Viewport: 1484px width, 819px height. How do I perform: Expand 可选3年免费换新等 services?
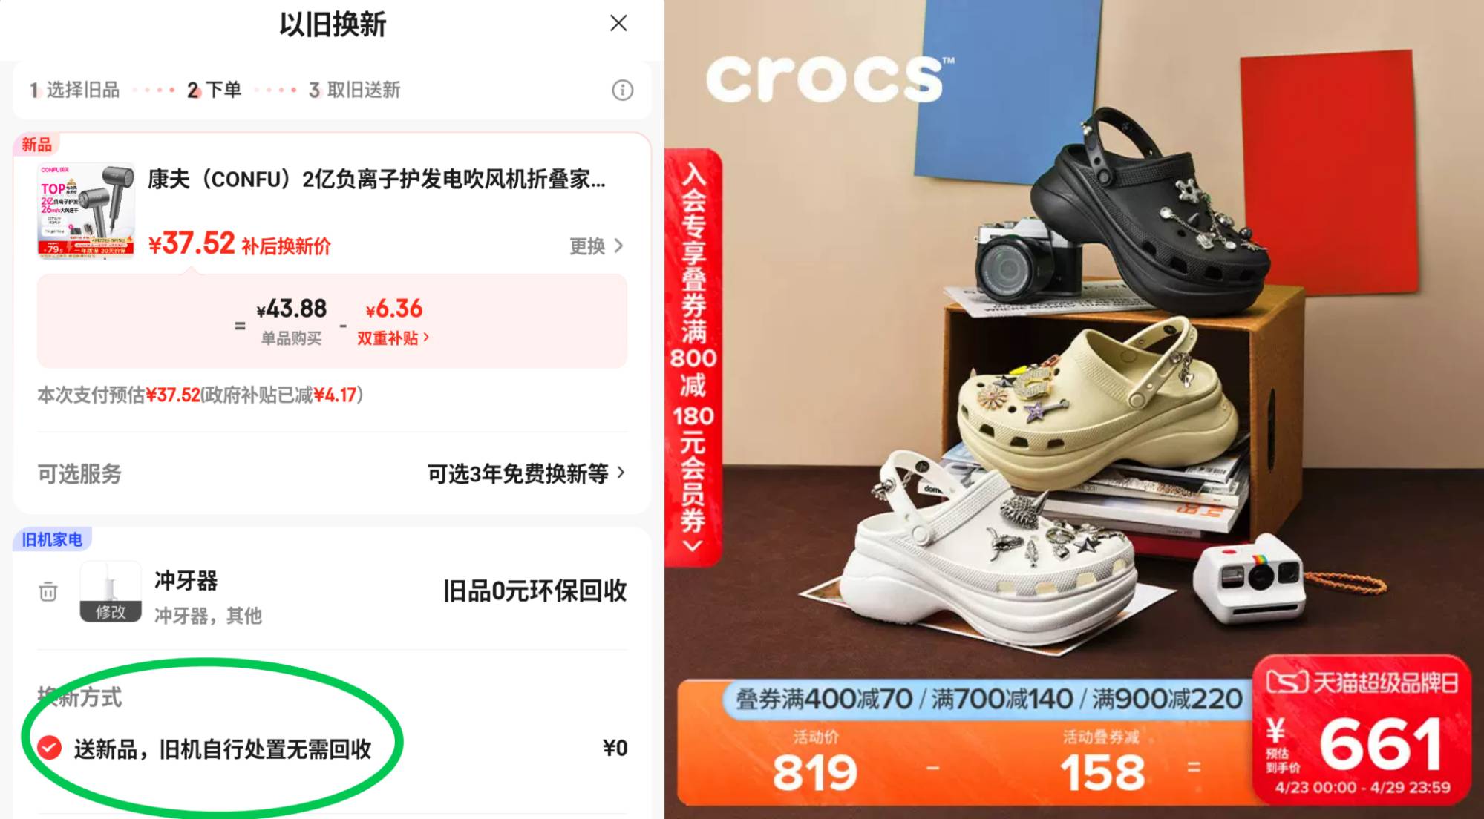[526, 473]
